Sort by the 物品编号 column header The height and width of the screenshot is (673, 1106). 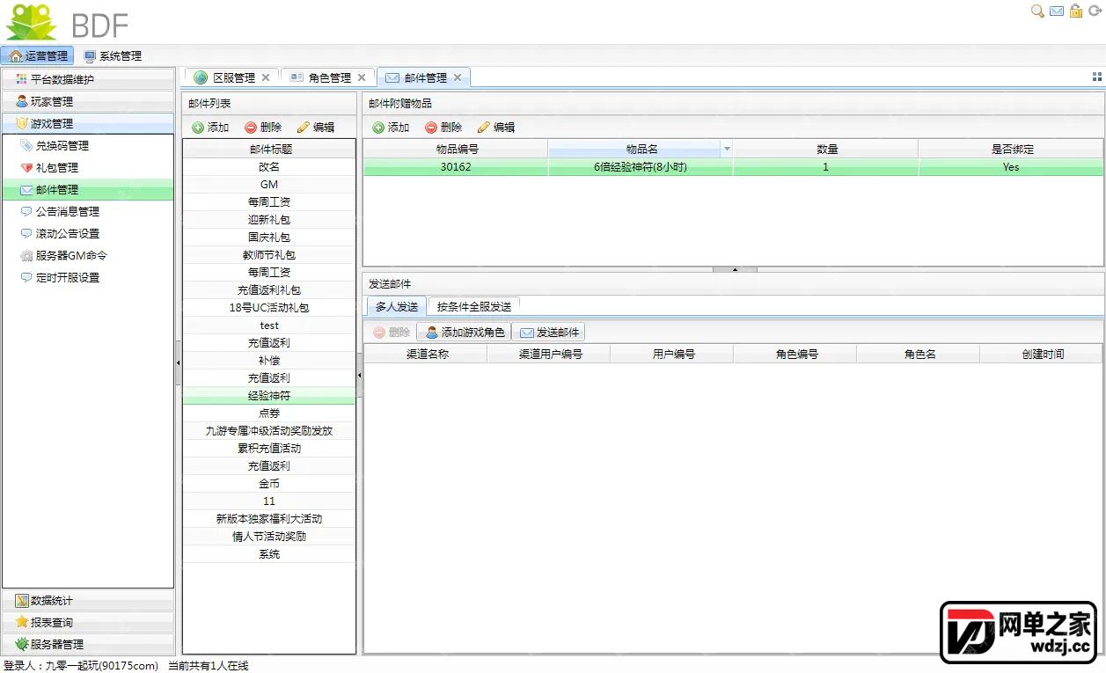pyautogui.click(x=456, y=149)
